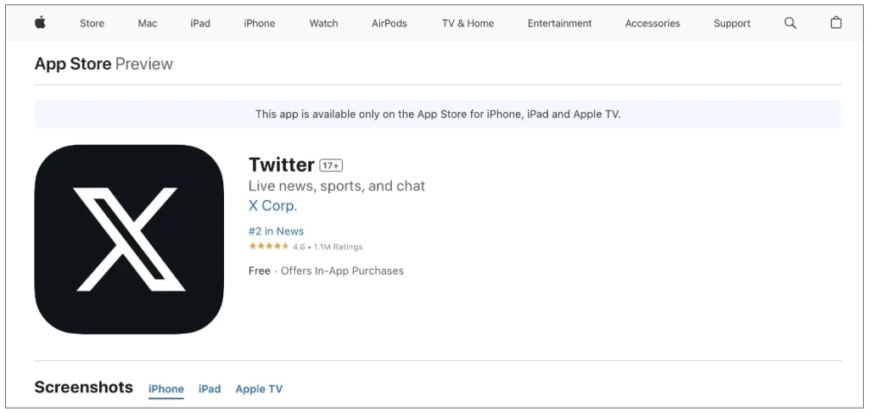The height and width of the screenshot is (412, 869).
Task: Click the #2 in News link
Action: pyautogui.click(x=276, y=231)
